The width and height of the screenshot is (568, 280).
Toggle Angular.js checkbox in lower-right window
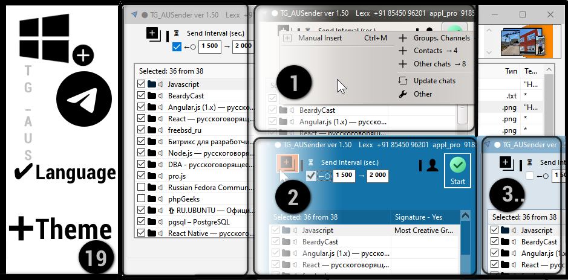click(x=494, y=253)
